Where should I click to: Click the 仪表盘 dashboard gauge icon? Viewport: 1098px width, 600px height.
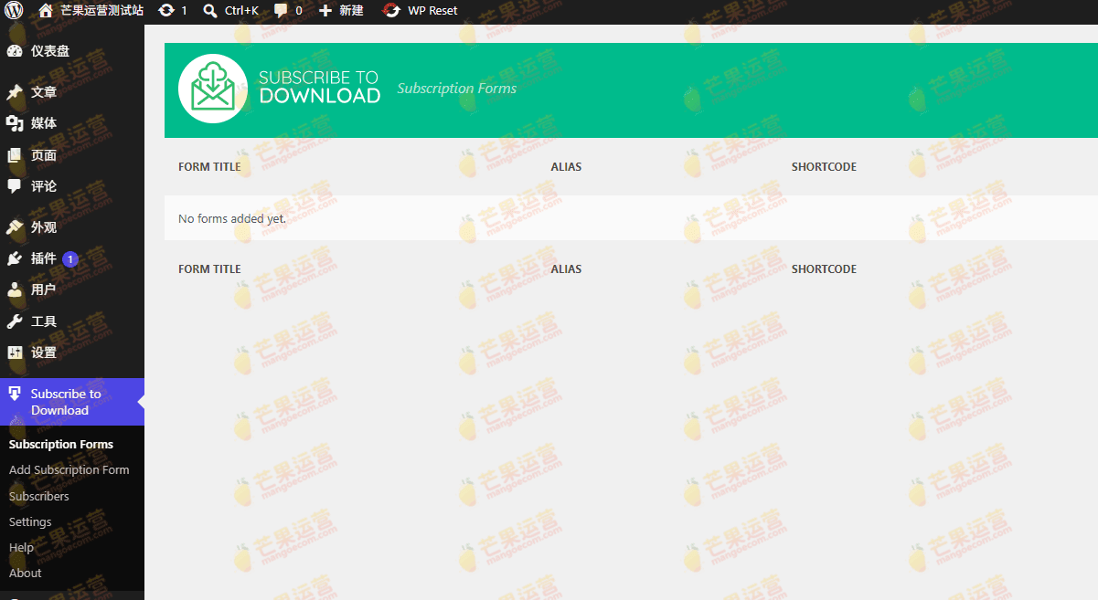pyautogui.click(x=15, y=51)
